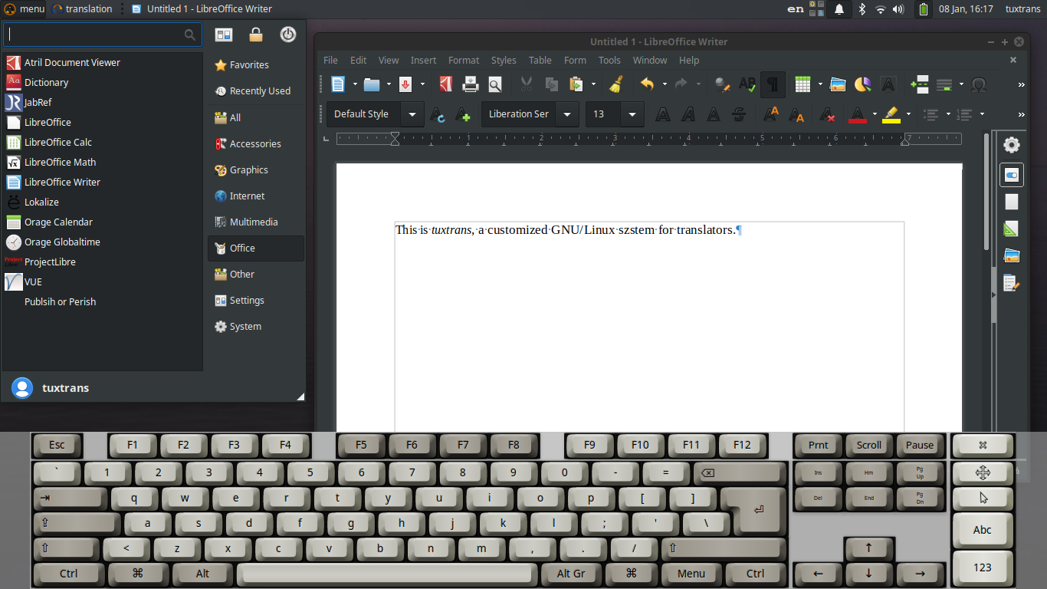Screen dimensions: 1047x589
Task: Insert a special character with the Omega icon
Action: pyautogui.click(x=978, y=84)
